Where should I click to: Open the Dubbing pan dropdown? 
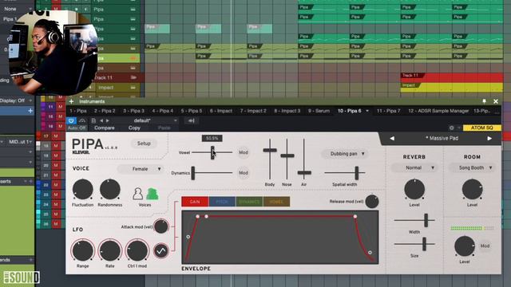click(x=345, y=154)
